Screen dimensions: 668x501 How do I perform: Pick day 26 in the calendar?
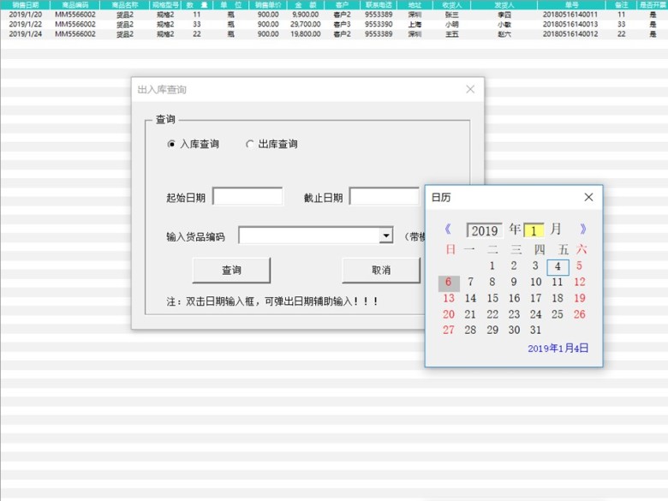580,314
